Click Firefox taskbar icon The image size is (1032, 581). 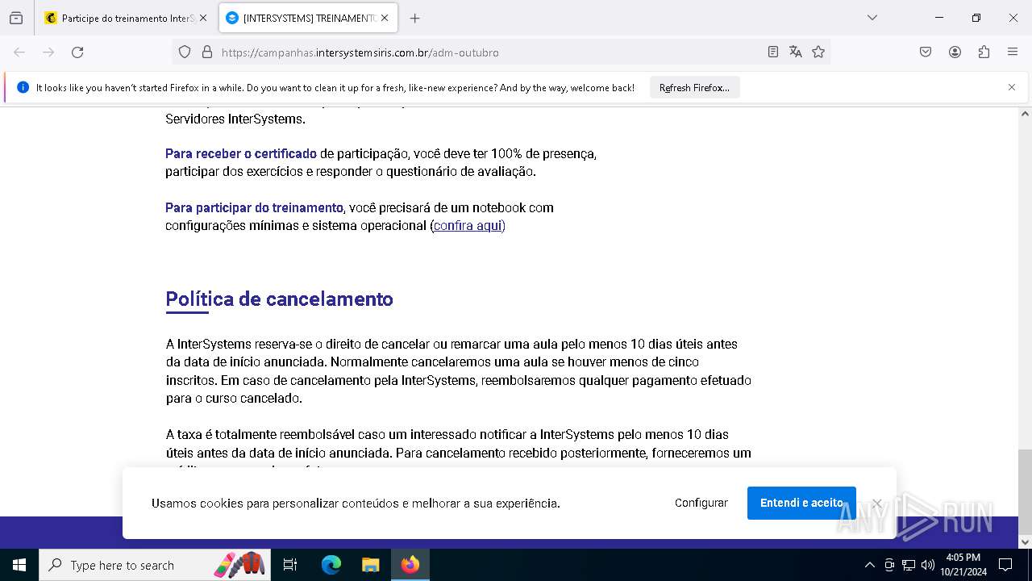410,565
